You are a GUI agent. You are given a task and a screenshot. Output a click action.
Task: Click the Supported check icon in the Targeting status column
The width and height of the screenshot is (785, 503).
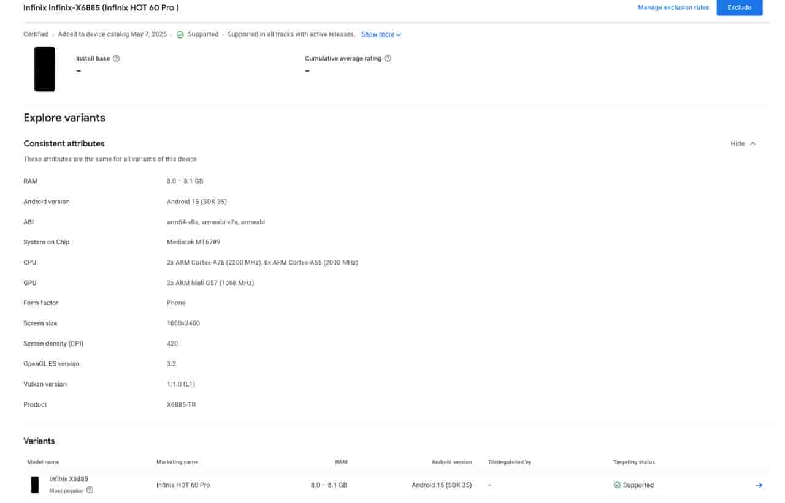coord(617,485)
